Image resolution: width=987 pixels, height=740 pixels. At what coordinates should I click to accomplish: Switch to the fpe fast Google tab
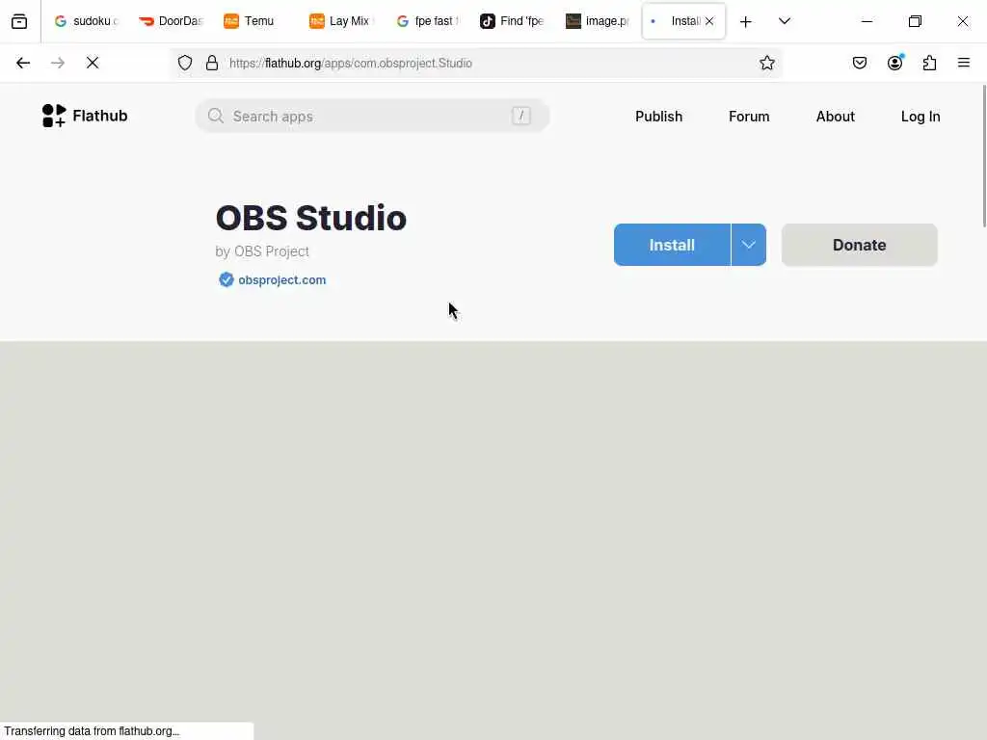427,21
